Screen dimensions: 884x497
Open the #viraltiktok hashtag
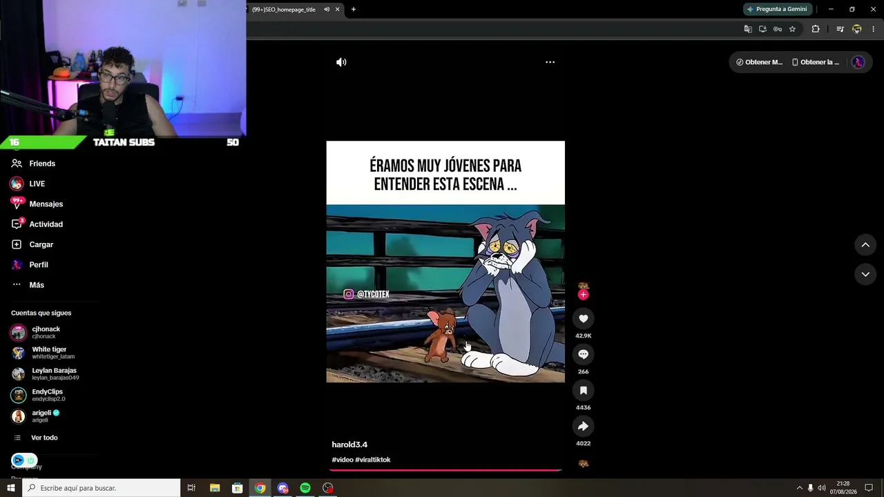click(x=374, y=460)
